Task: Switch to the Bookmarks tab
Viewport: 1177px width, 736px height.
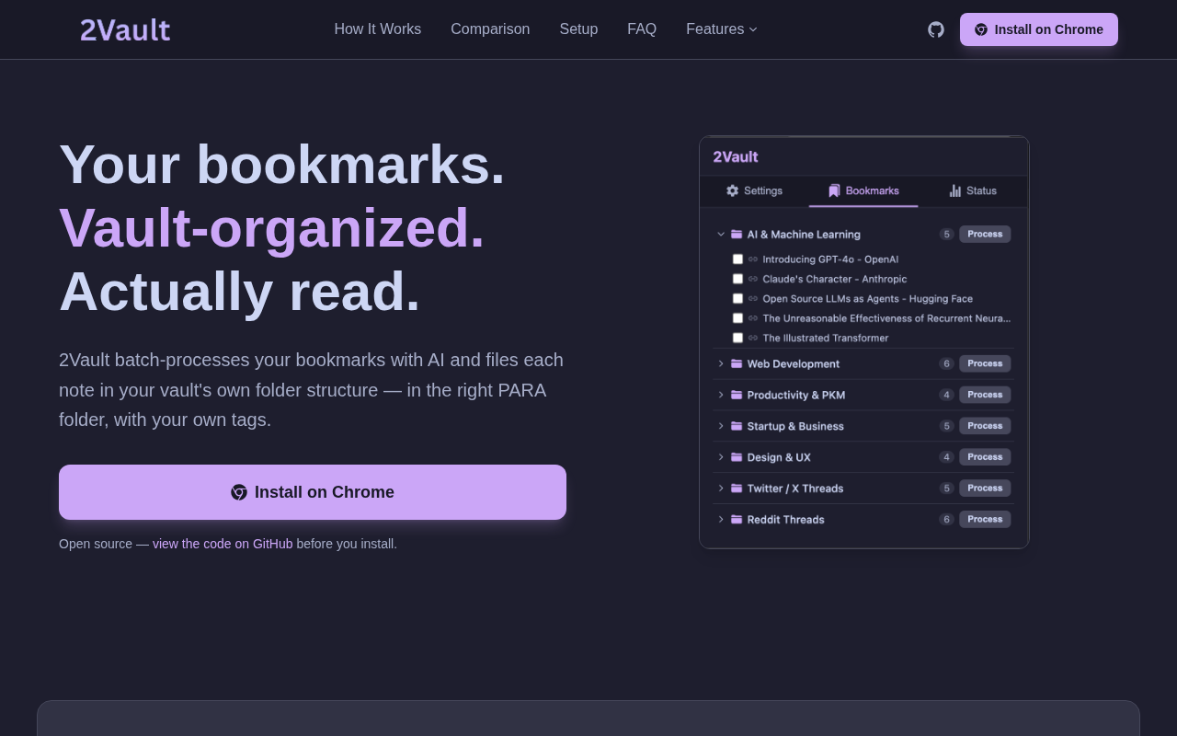Action: coord(863,190)
